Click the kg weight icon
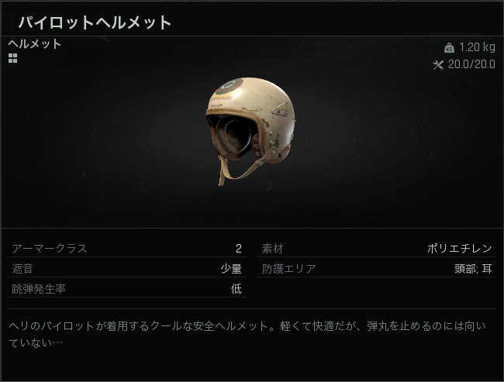 [449, 47]
